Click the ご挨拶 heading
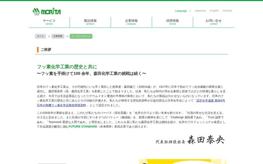The width and height of the screenshot is (263, 164). click(x=46, y=50)
